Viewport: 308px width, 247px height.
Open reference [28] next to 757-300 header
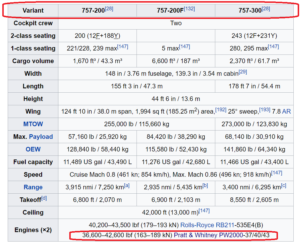click(266, 9)
